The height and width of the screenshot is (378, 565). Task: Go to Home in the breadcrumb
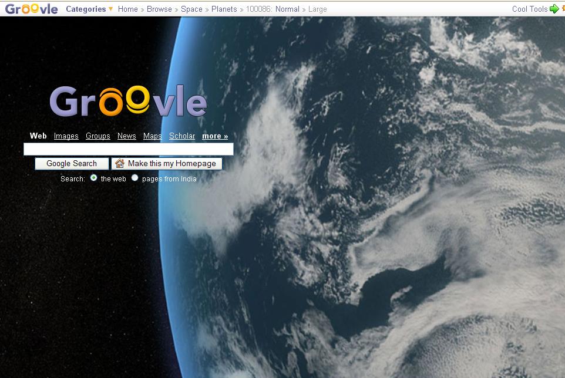click(128, 9)
